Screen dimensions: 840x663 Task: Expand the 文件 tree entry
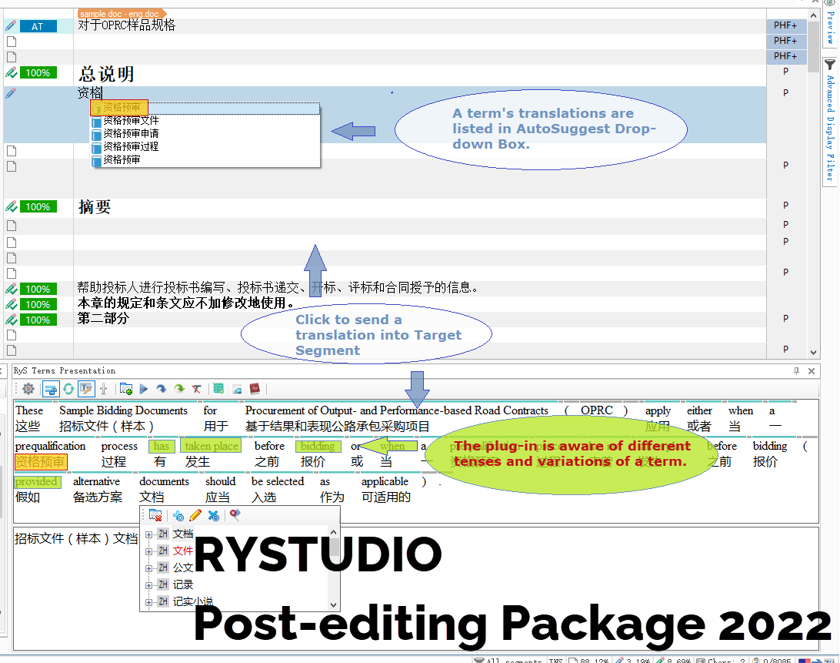coord(149,551)
